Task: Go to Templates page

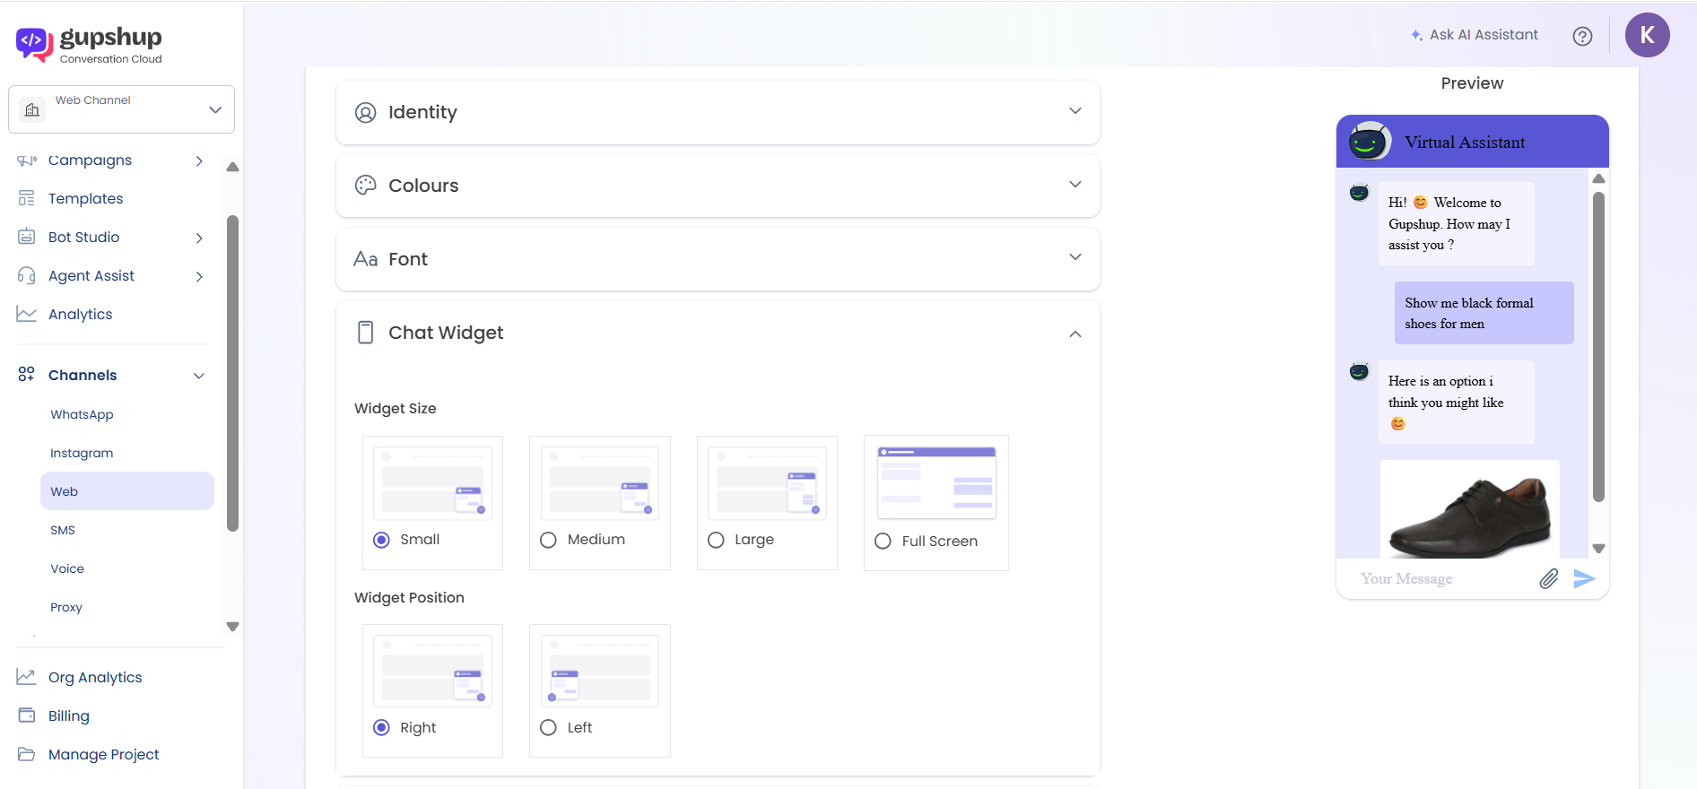Action: click(x=85, y=198)
